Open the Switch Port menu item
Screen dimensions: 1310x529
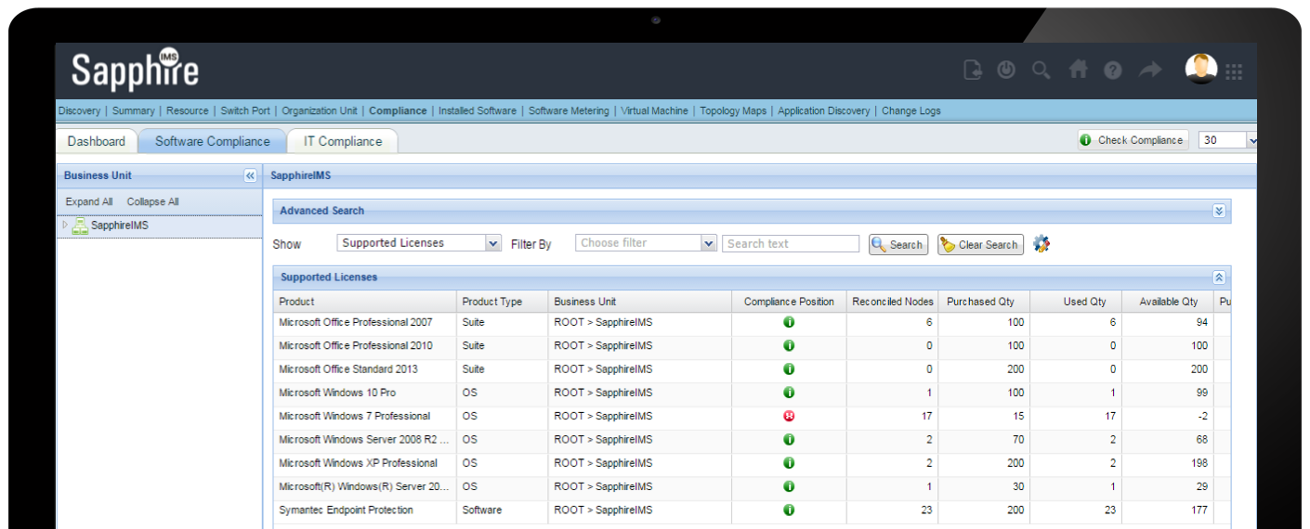tap(245, 110)
